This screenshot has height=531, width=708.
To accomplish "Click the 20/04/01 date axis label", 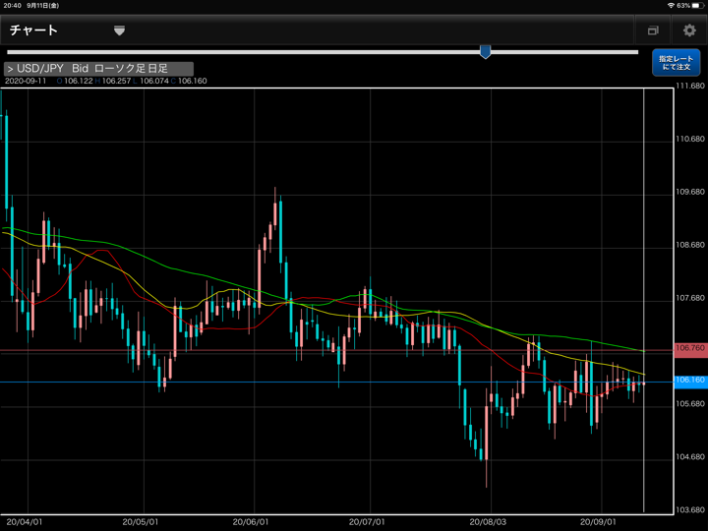I will click(x=24, y=522).
